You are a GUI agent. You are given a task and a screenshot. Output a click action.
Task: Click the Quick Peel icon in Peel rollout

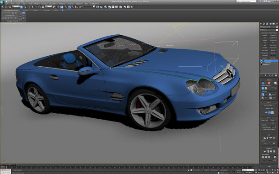tap(265, 138)
